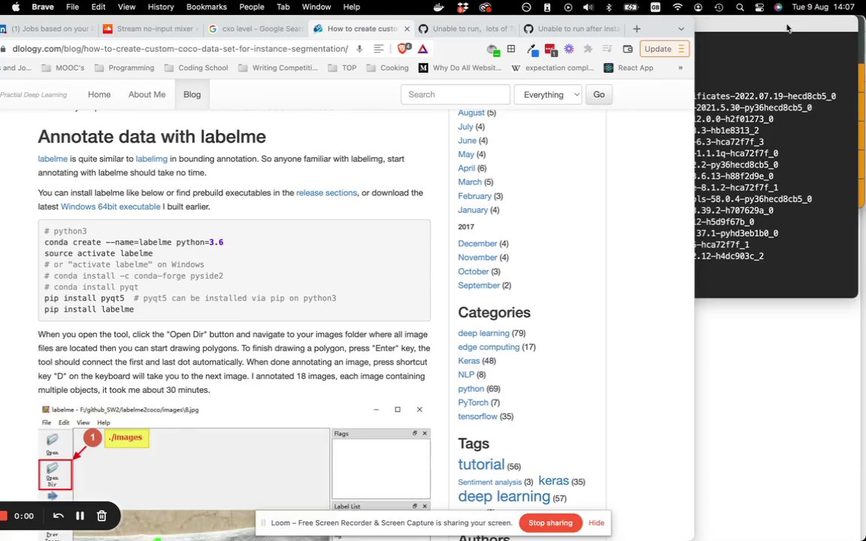Open the eyedropper color picker extension
866x541 pixels.
532,49
